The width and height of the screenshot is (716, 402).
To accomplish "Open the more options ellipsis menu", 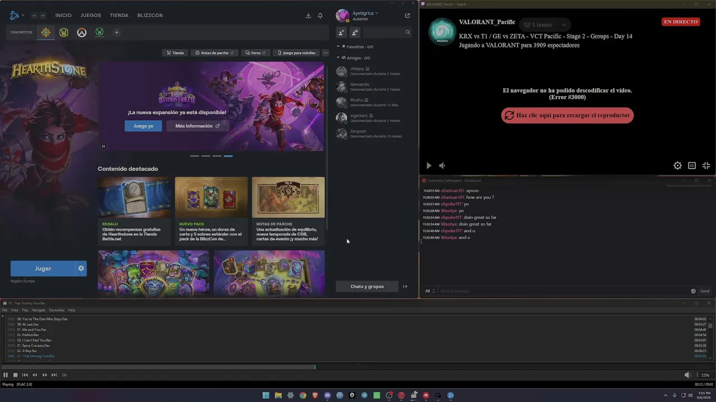I will point(326,53).
